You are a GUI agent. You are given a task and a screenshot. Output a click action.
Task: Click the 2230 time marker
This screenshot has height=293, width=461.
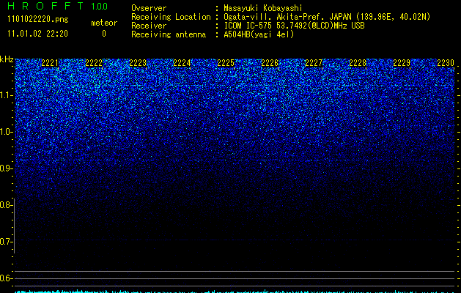[446, 63]
